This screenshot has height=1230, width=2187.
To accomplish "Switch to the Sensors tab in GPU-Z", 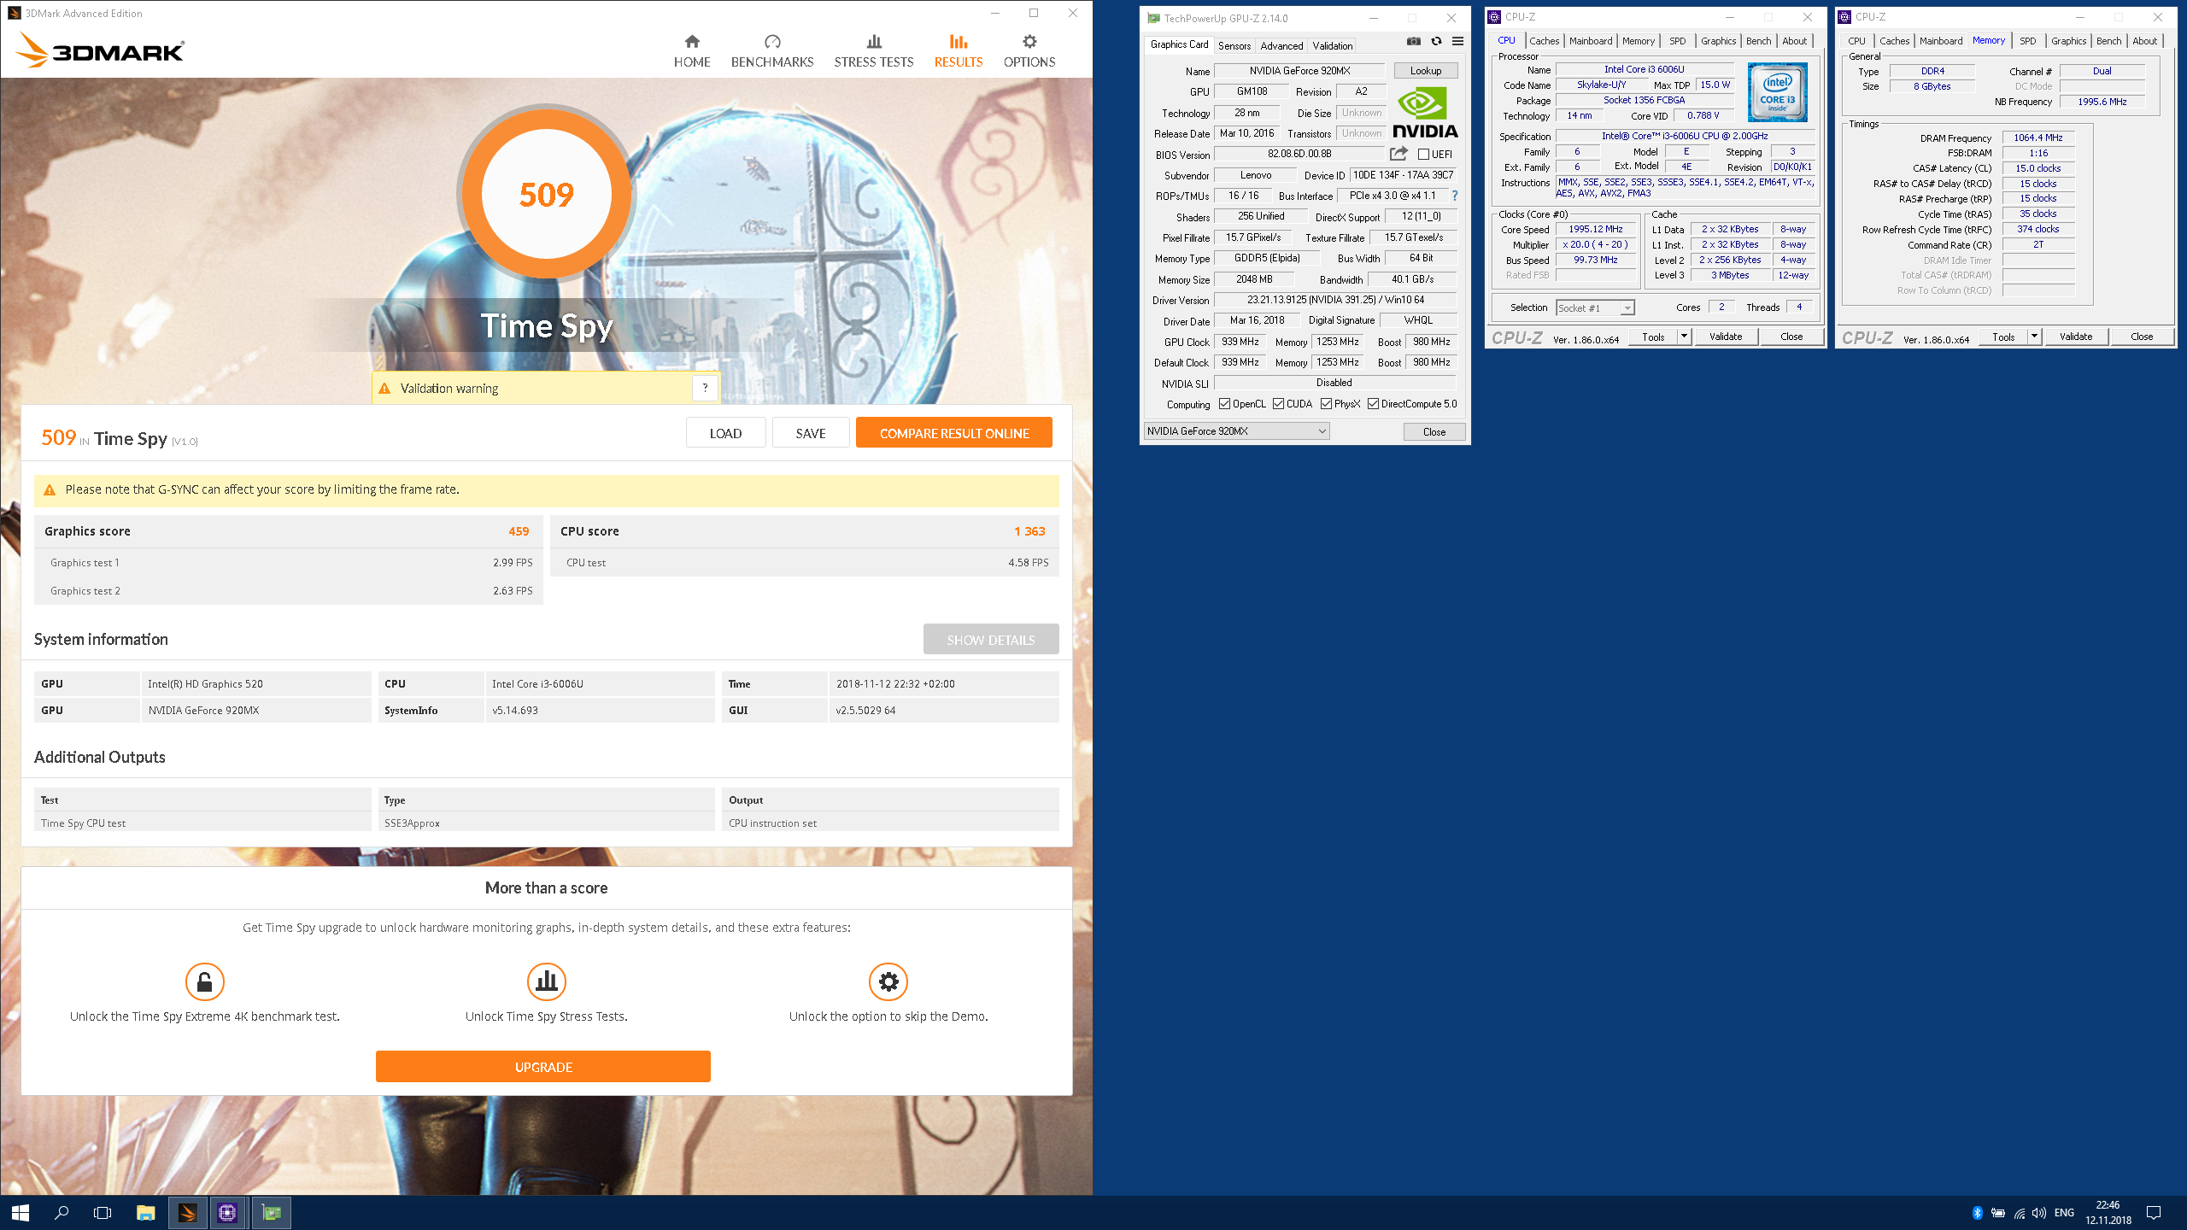I will click(x=1234, y=46).
